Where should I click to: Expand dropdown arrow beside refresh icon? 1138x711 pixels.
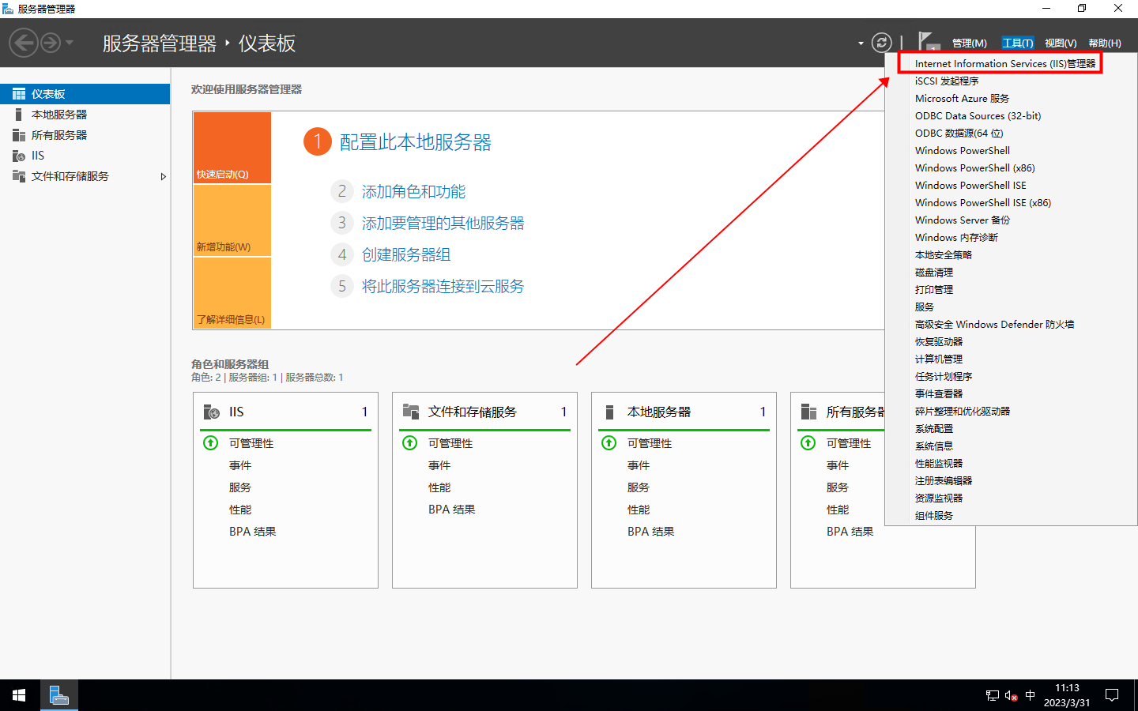(x=861, y=43)
